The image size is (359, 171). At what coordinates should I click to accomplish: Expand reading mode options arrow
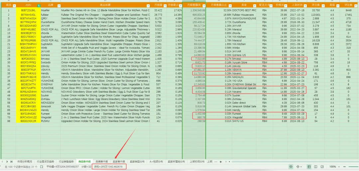(x=301, y=167)
